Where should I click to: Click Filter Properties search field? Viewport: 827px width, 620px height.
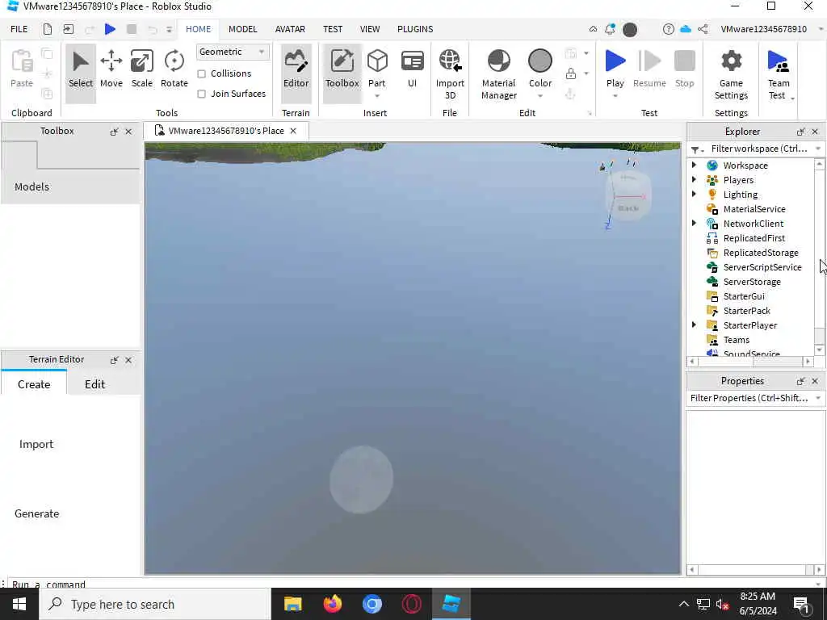(755, 397)
